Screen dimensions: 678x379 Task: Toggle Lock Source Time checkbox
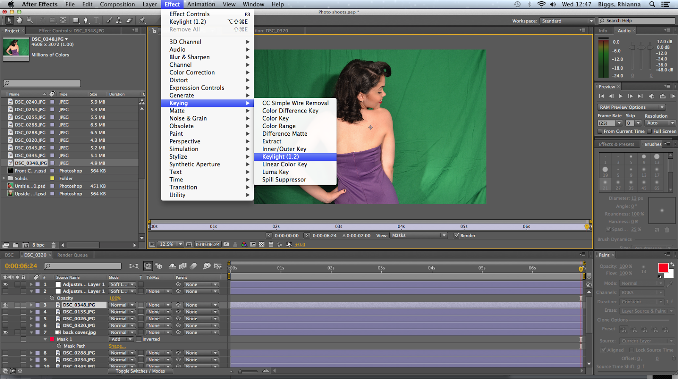click(x=632, y=350)
